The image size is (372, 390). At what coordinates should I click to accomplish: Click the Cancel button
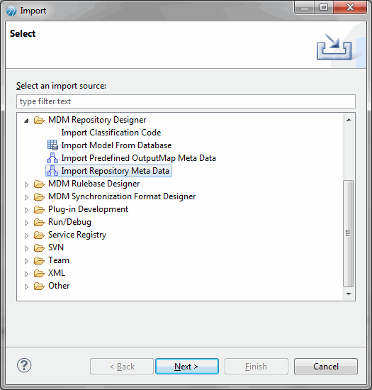[326, 366]
